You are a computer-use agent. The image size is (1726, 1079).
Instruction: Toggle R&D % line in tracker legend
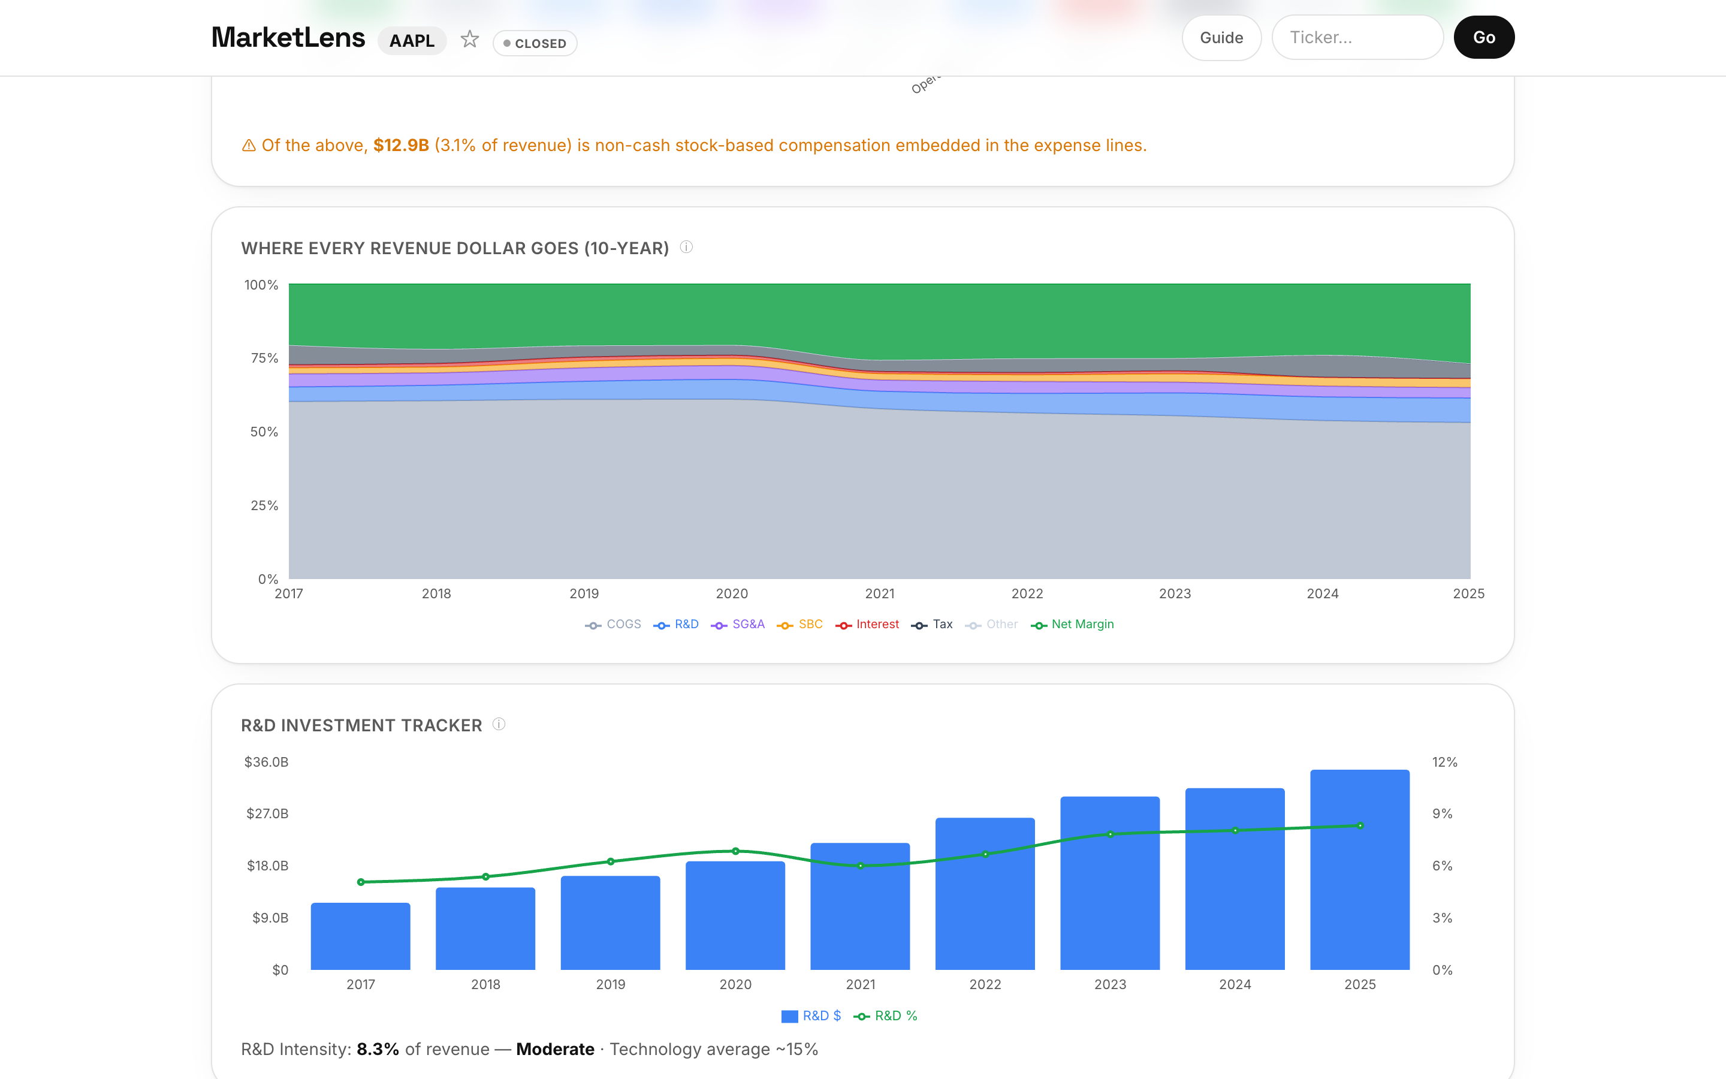pos(885,1015)
